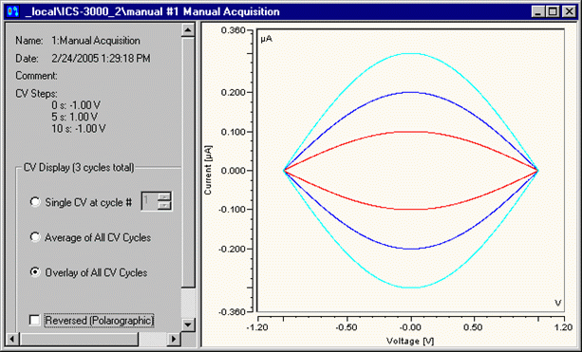The width and height of the screenshot is (582, 352).
Task: Click the cyan CV curve on the plot
Action: coord(411,54)
